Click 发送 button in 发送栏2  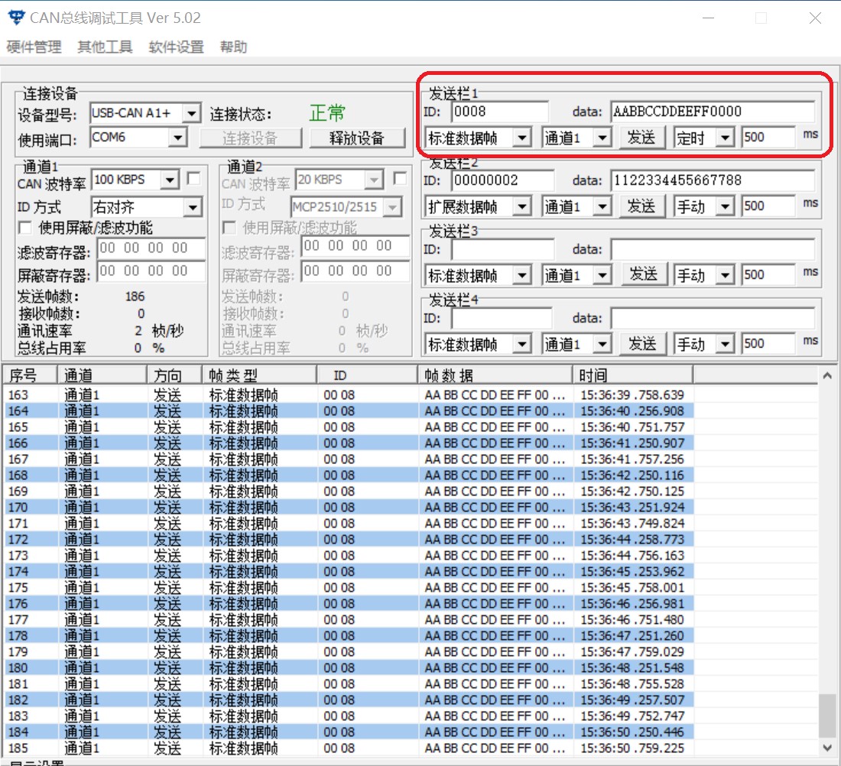[641, 206]
